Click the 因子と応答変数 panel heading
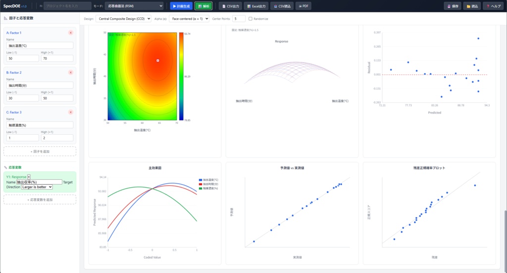The width and height of the screenshot is (507, 273). (21, 18)
